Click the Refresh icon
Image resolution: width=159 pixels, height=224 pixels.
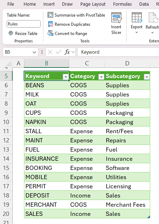(153, 18)
